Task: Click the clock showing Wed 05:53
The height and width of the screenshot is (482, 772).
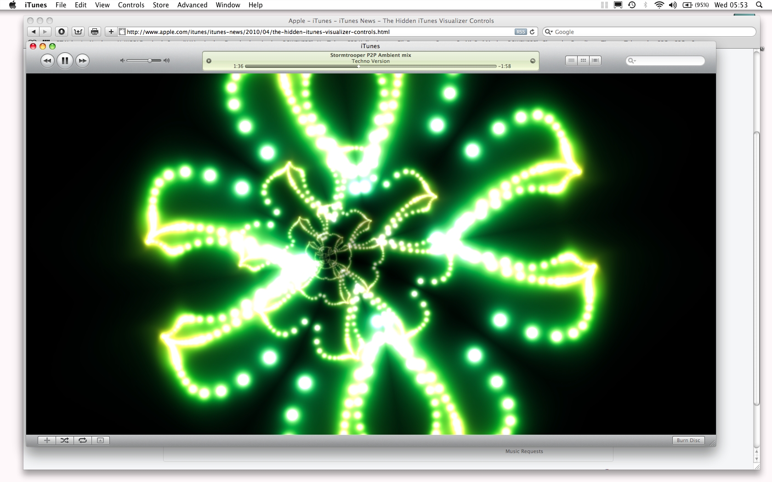Action: click(x=731, y=5)
